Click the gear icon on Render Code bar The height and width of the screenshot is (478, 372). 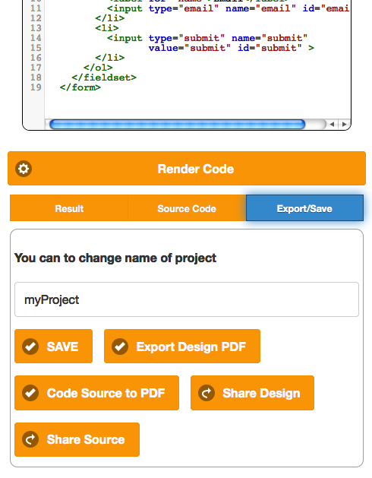coord(24,169)
